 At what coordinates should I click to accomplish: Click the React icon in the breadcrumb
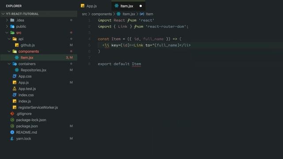[119, 14]
